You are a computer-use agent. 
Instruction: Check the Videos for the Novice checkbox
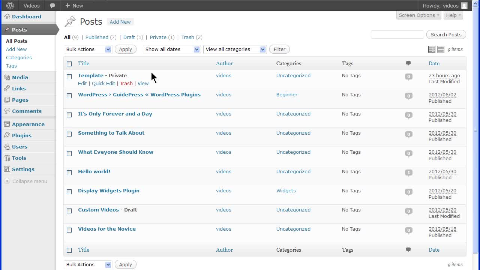click(x=69, y=230)
